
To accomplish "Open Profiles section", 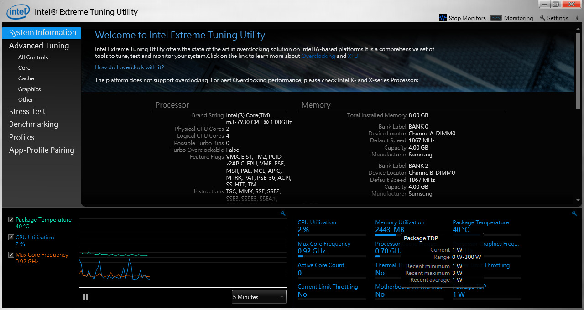I will click(x=22, y=137).
